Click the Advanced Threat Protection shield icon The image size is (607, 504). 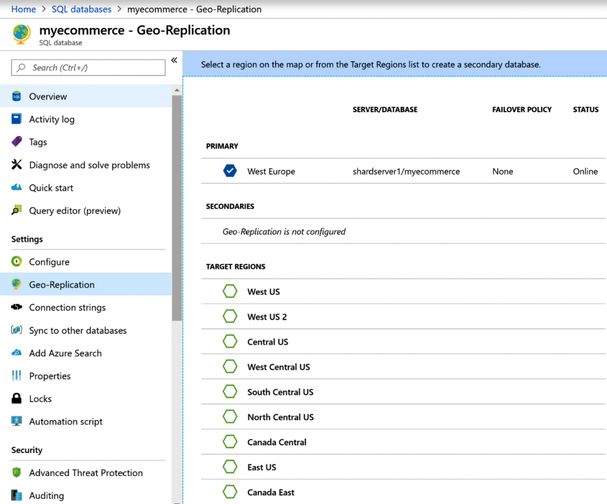point(17,473)
